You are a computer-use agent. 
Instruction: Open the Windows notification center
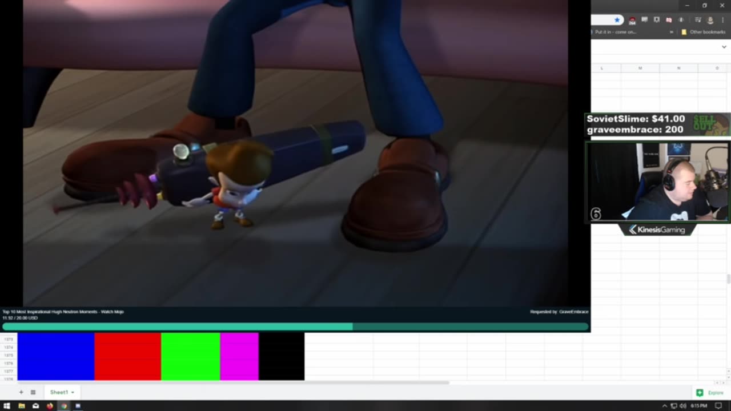718,406
